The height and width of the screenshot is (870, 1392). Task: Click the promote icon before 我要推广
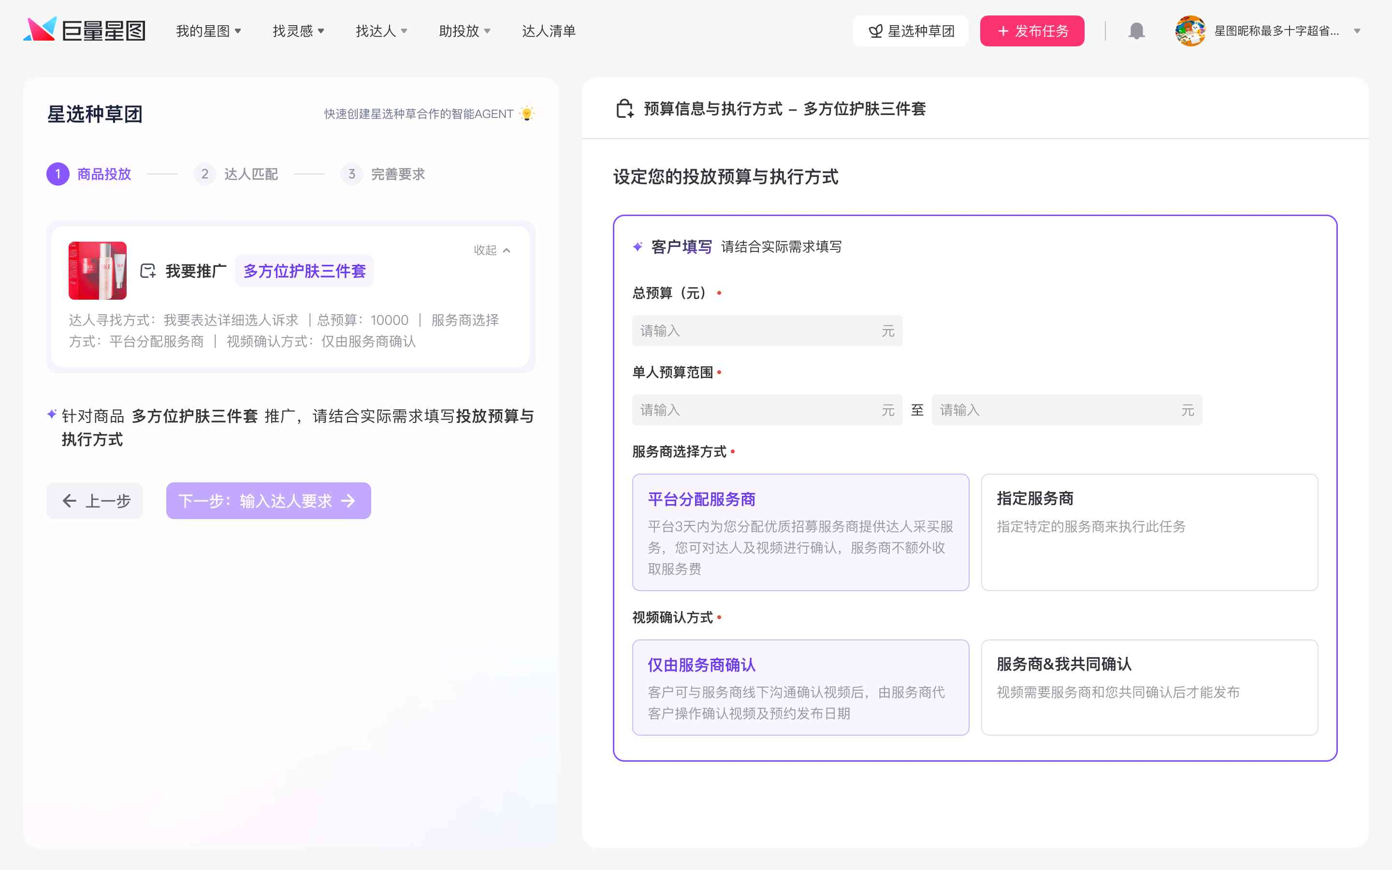tap(148, 271)
